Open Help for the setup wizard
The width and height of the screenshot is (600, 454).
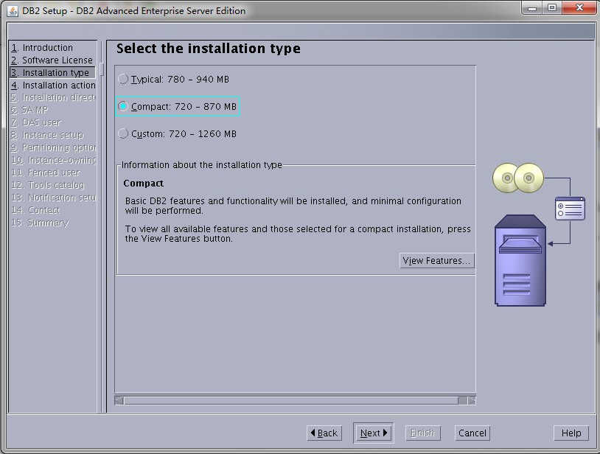tap(571, 433)
